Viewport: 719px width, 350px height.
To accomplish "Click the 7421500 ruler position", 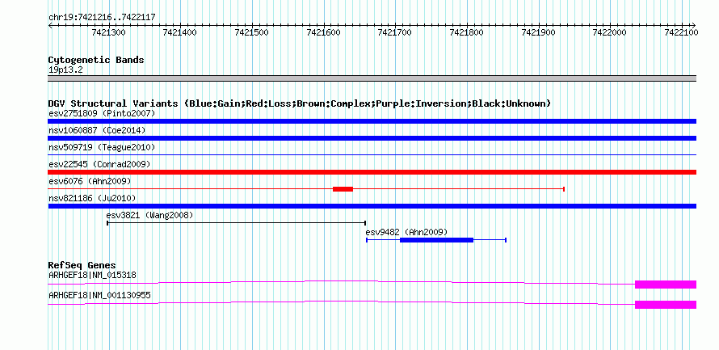I will tap(252, 33).
